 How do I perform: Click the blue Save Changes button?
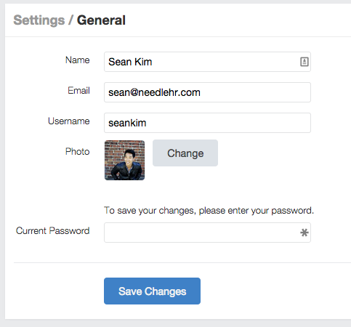click(152, 291)
